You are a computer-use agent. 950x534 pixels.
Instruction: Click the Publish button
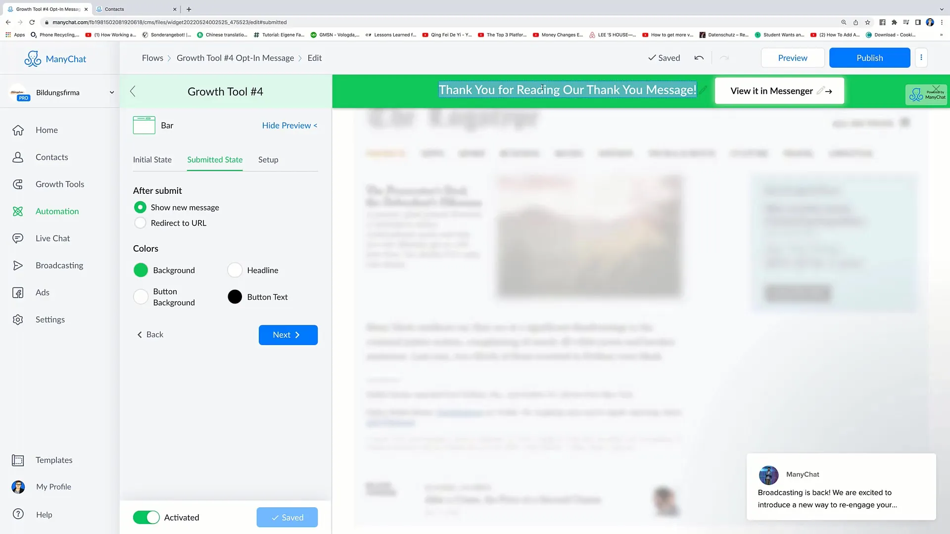[870, 57]
